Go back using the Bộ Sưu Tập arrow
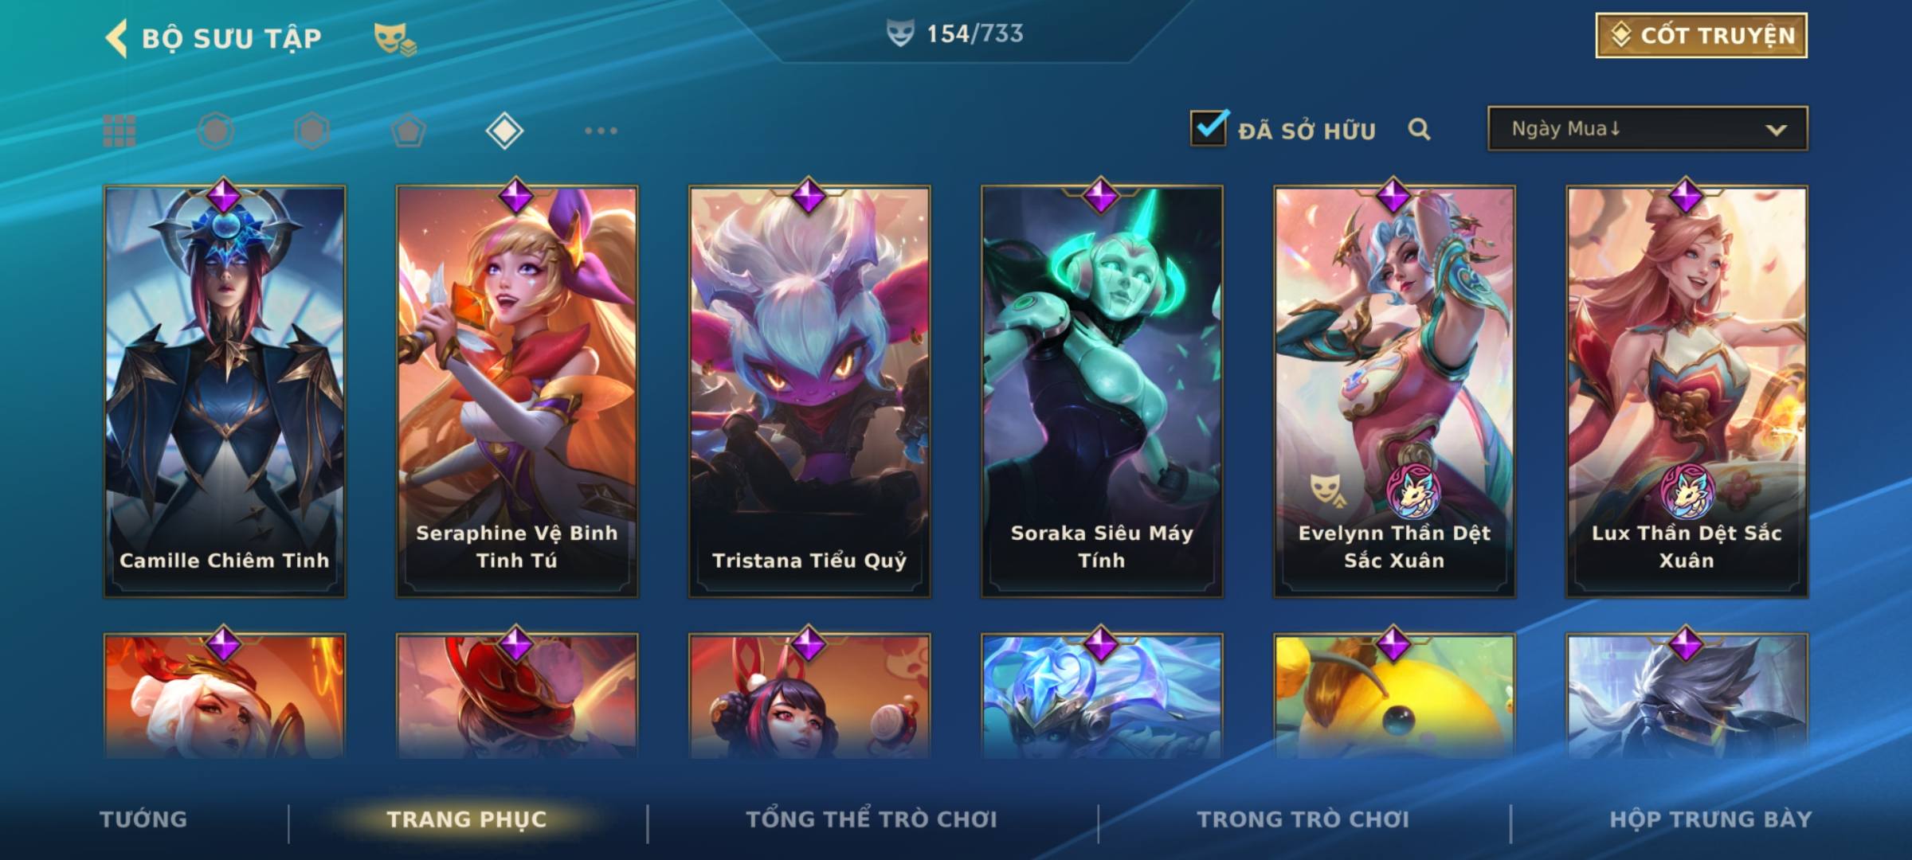The image size is (1912, 860). pyautogui.click(x=116, y=38)
